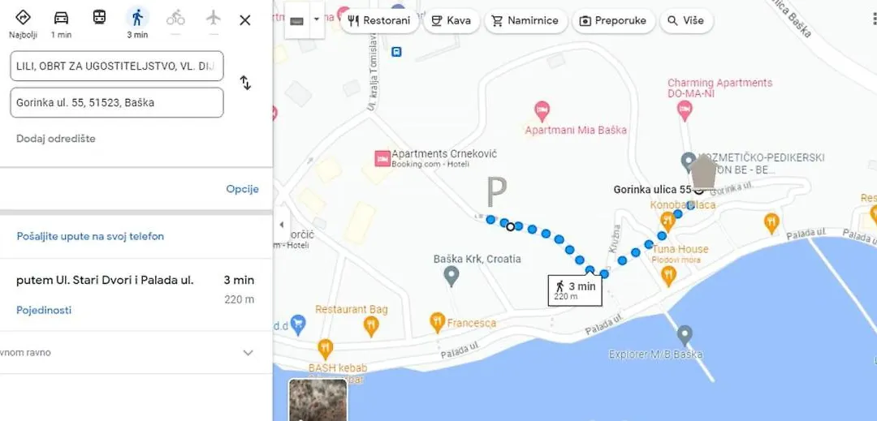Click the Konoba Placa restaurant marker
877x421 pixels.
(667, 221)
